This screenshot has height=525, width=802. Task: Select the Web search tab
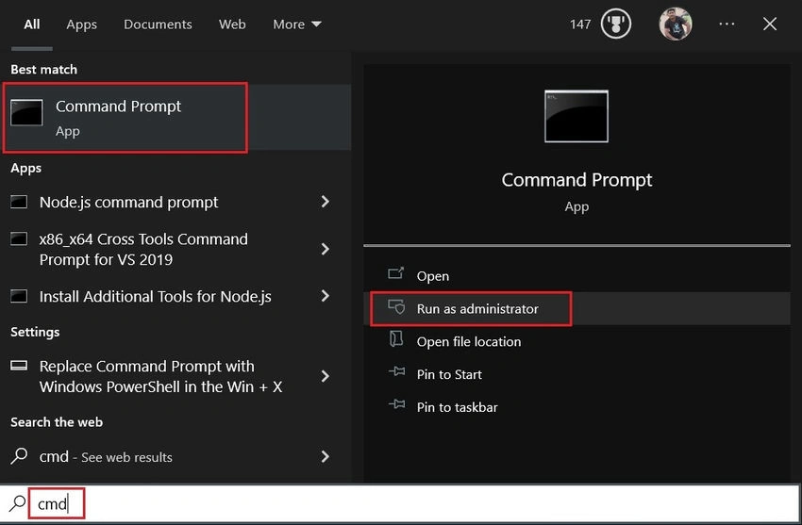(x=232, y=25)
